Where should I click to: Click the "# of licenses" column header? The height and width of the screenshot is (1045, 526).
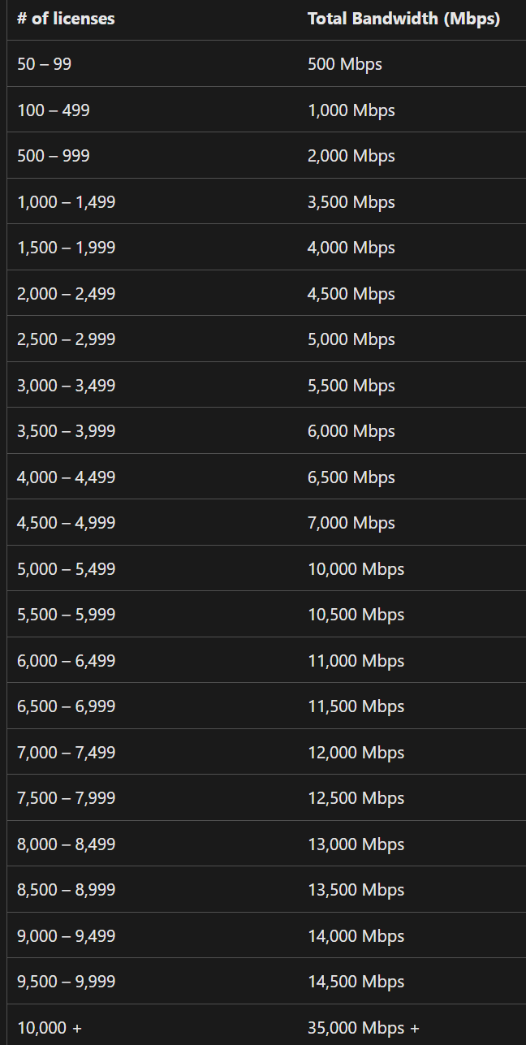66,19
